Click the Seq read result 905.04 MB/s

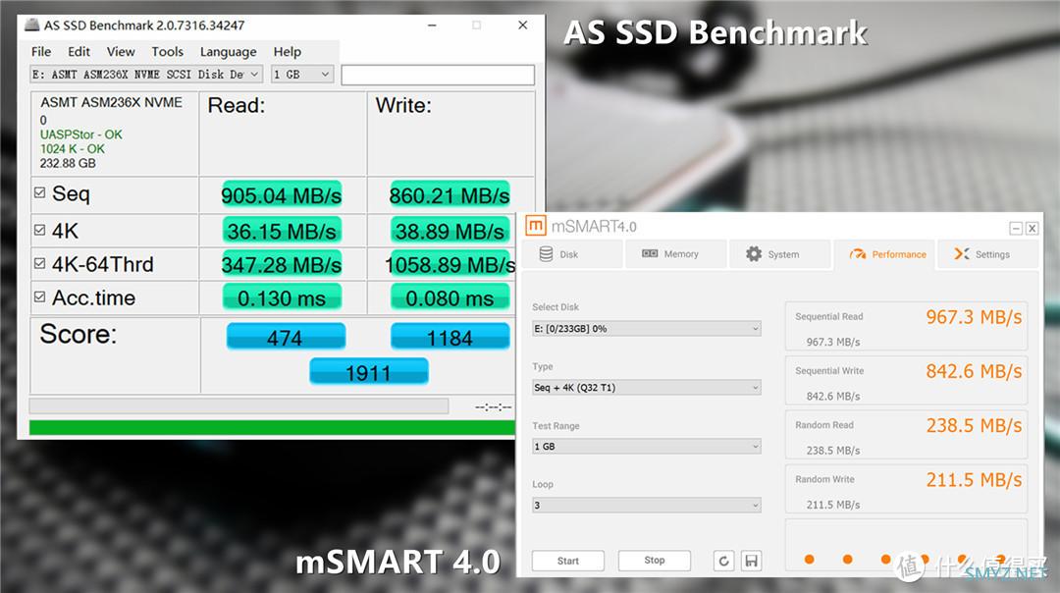point(282,194)
